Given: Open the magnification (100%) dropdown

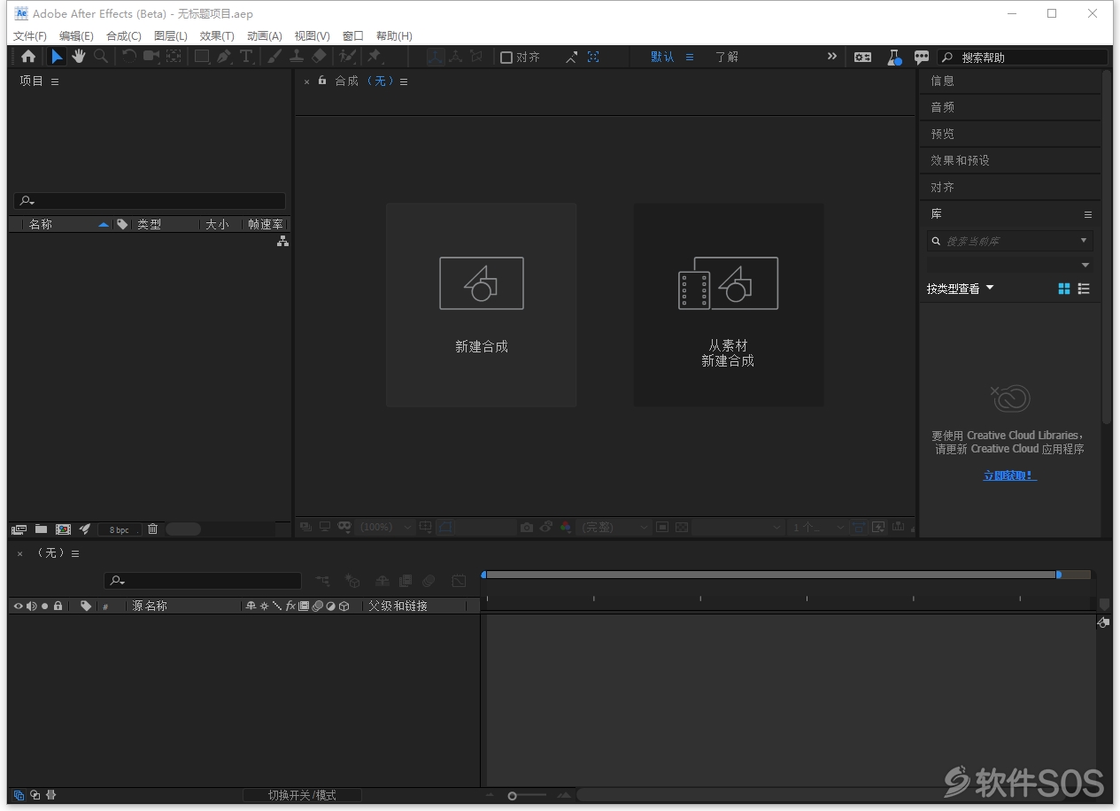Looking at the screenshot, I should pyautogui.click(x=387, y=527).
